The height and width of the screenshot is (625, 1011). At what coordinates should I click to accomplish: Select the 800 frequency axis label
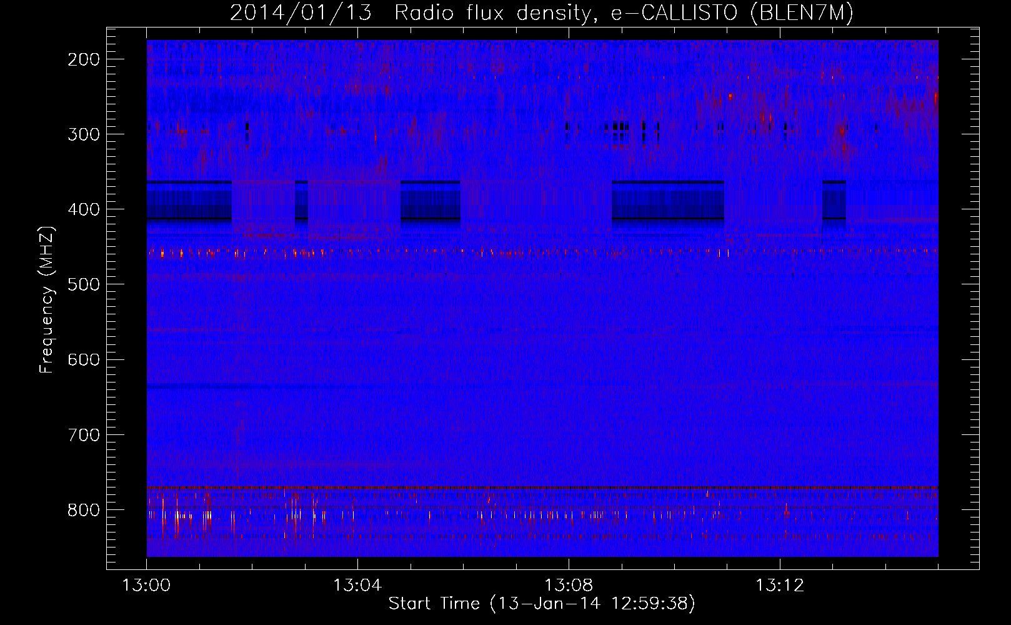[x=84, y=510]
